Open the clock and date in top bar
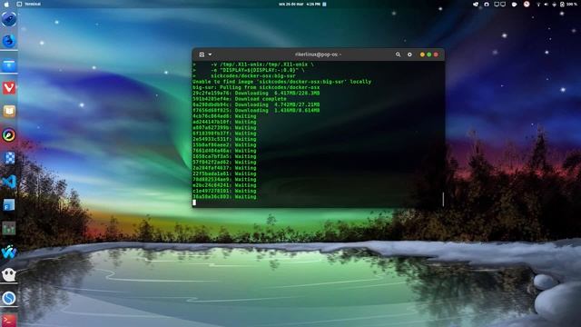Screen dimensions: 581x327 click(x=300, y=4)
